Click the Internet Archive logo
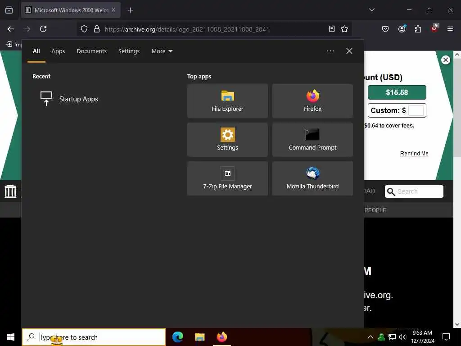This screenshot has width=461, height=346. pos(11,191)
